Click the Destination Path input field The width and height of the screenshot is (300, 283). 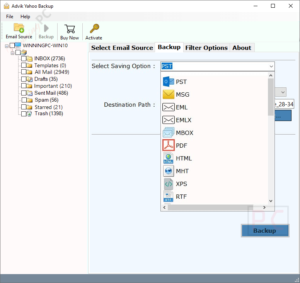pyautogui.click(x=284, y=104)
